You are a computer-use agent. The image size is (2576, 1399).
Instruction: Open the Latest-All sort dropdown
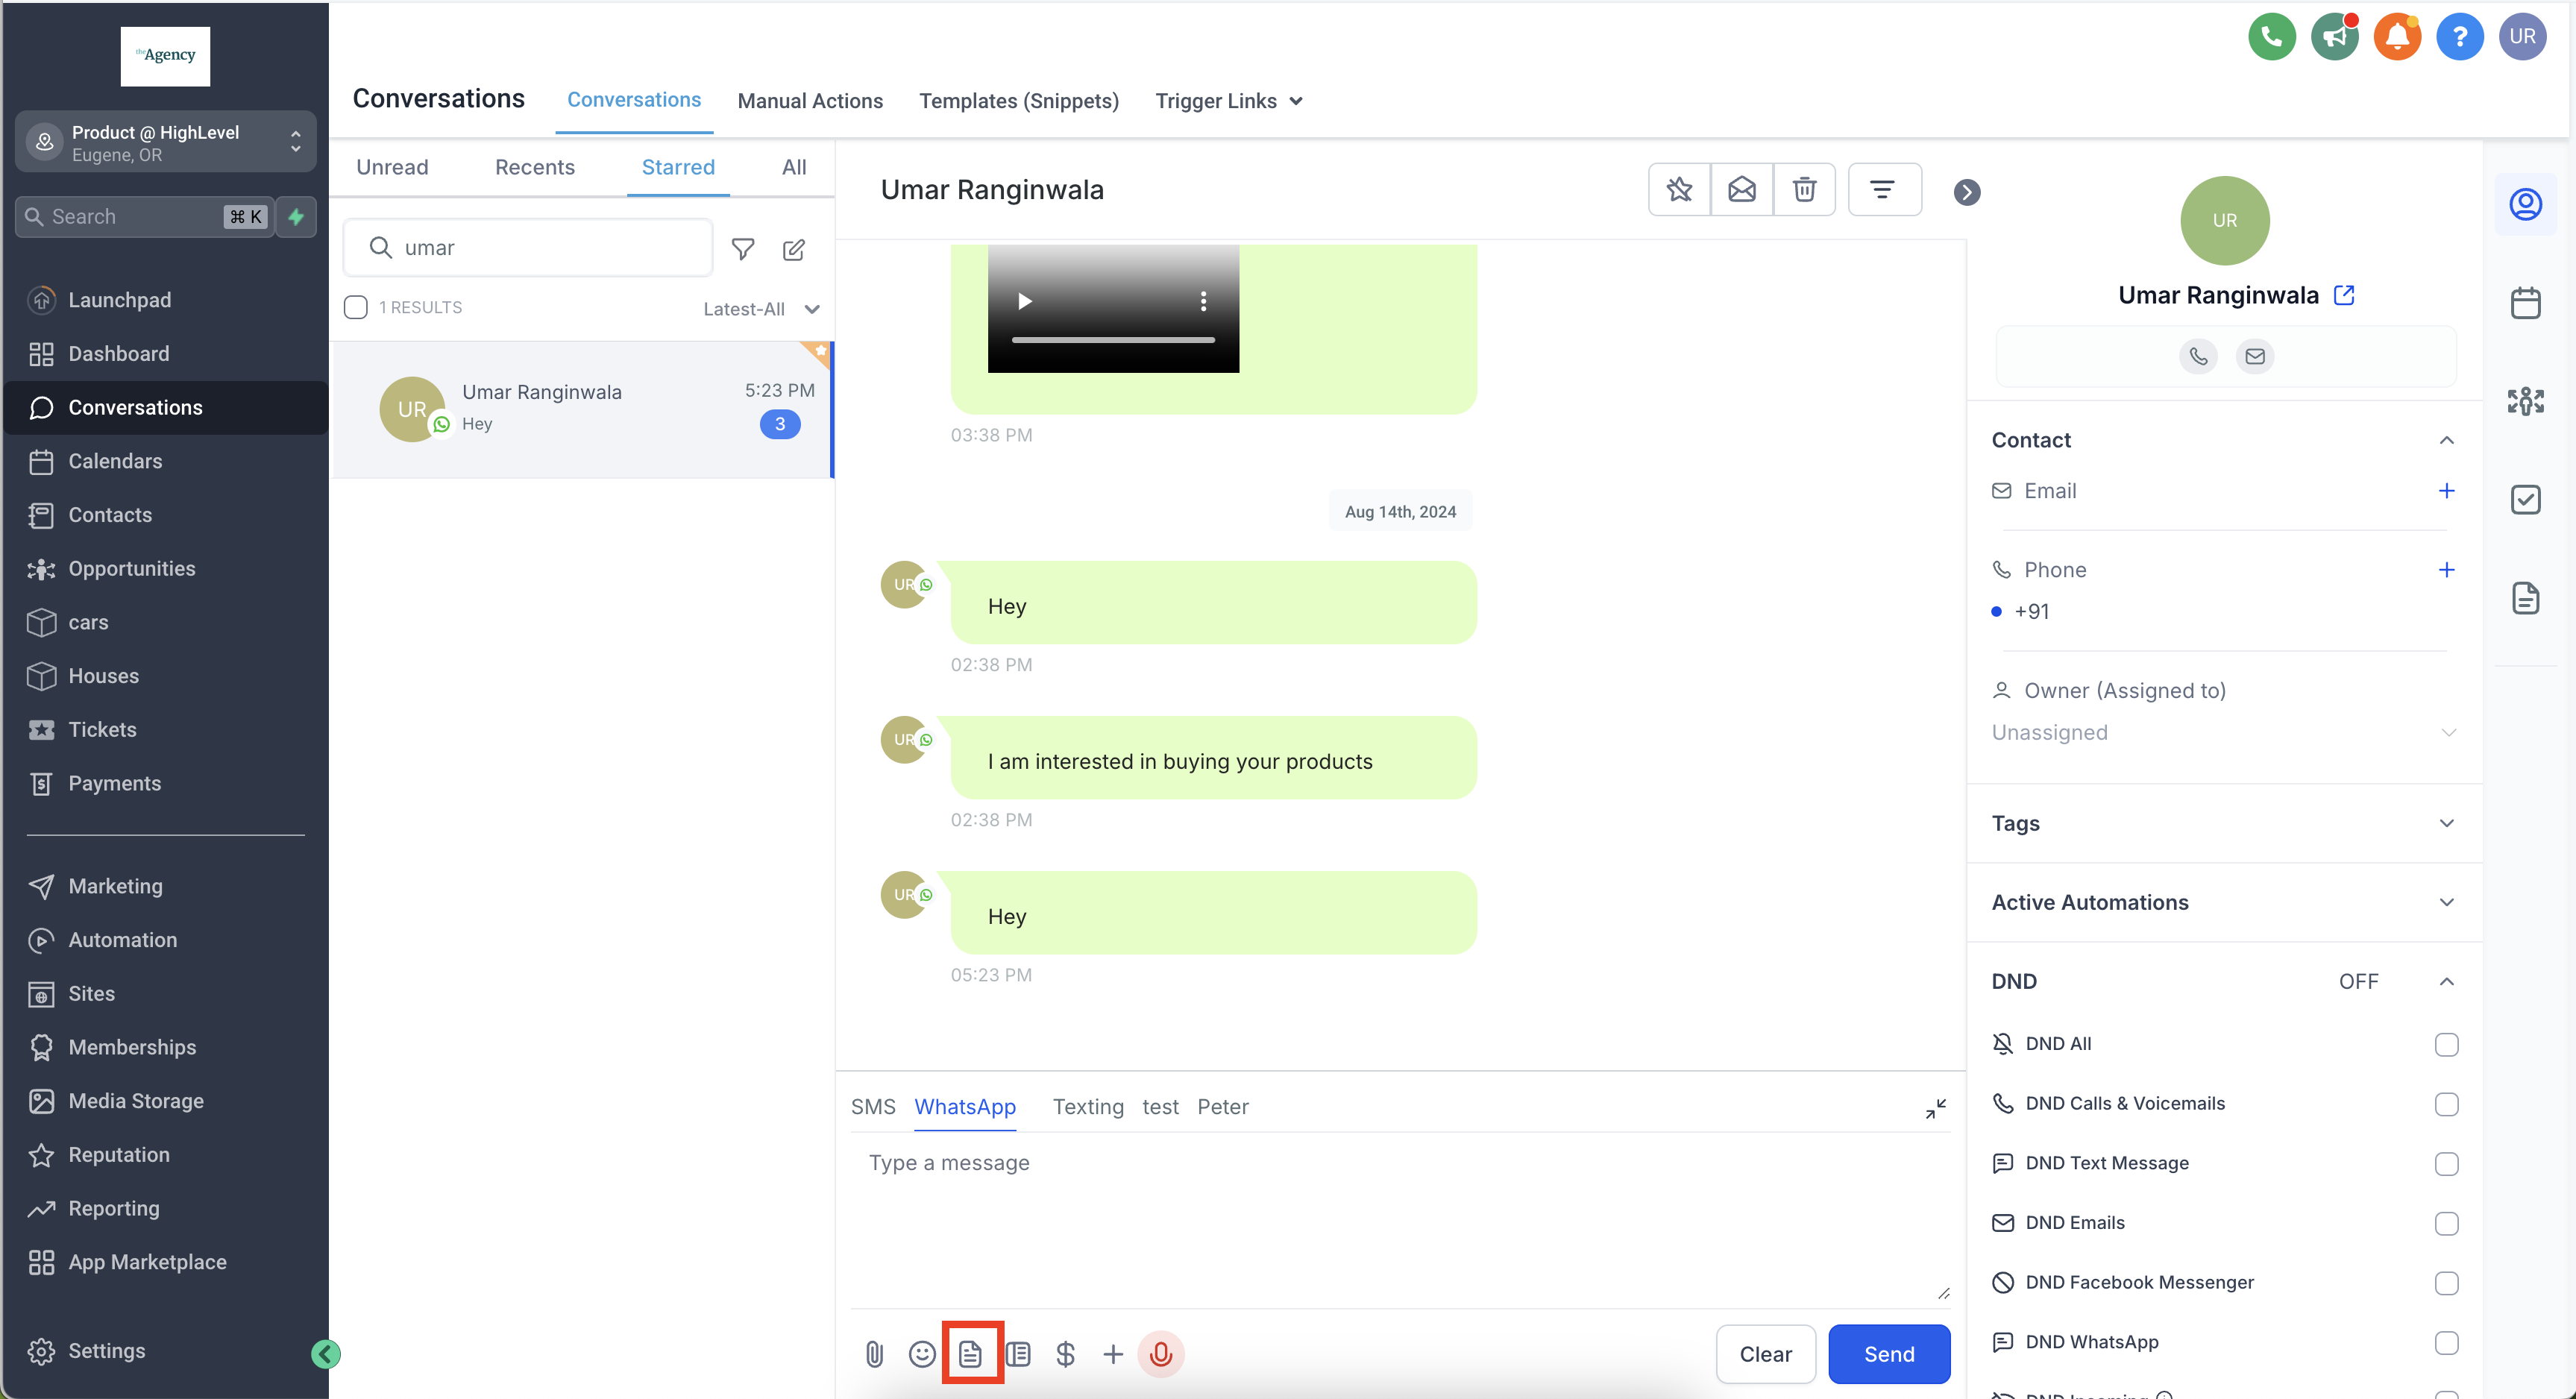point(760,309)
